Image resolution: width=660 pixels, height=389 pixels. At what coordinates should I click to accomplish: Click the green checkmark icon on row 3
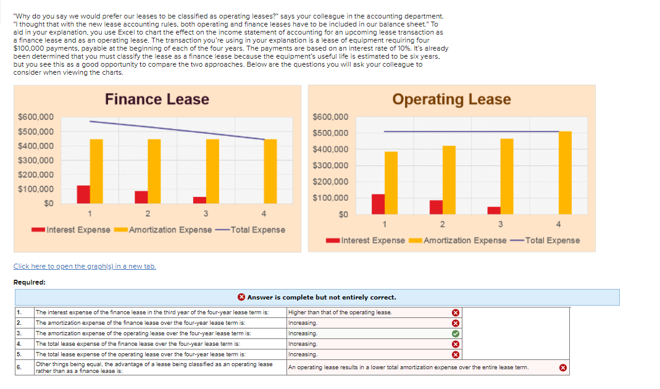pos(456,333)
